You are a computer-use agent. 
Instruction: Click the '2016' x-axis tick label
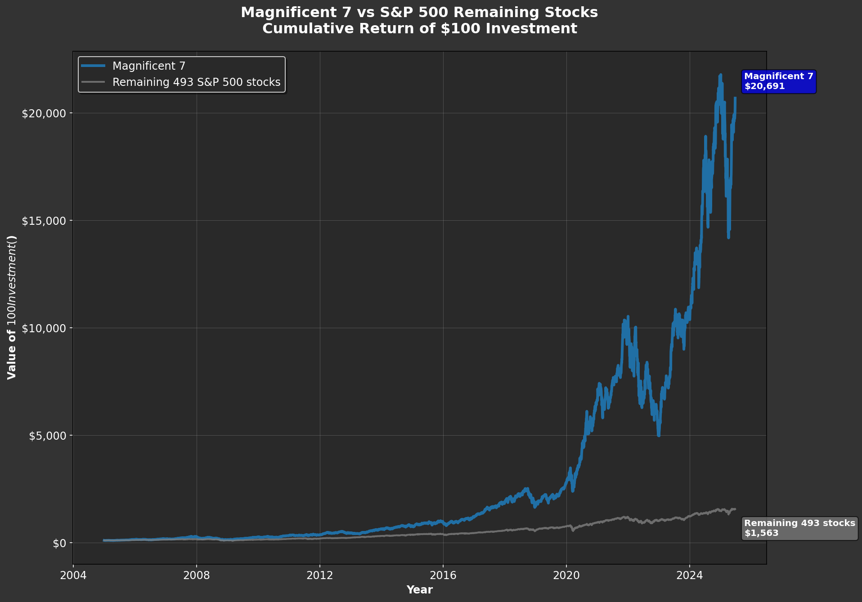443,575
